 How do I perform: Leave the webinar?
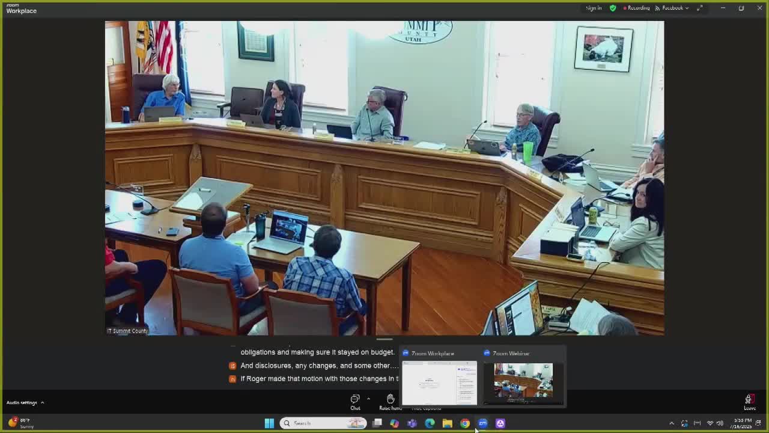coord(749,402)
